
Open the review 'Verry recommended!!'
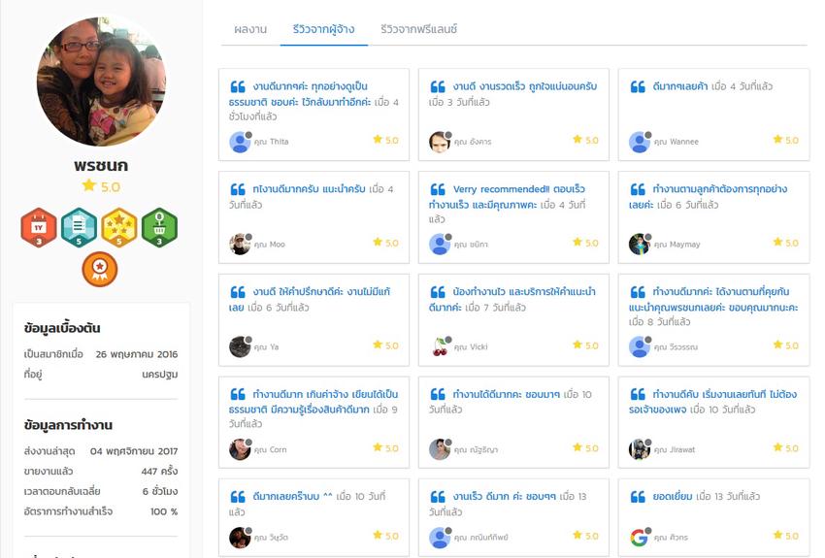pyautogui.click(x=501, y=189)
